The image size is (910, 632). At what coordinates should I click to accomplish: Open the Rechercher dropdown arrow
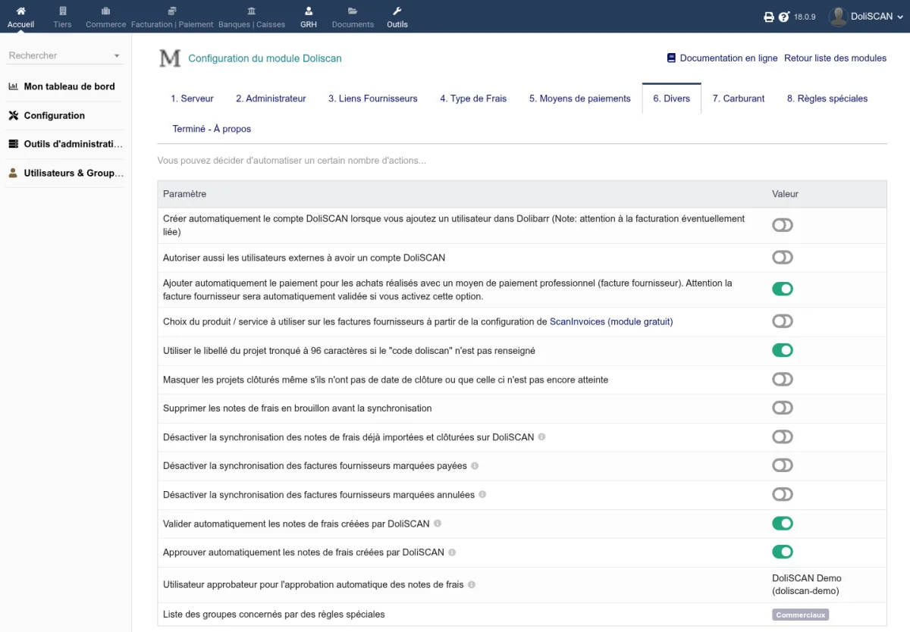(117, 56)
